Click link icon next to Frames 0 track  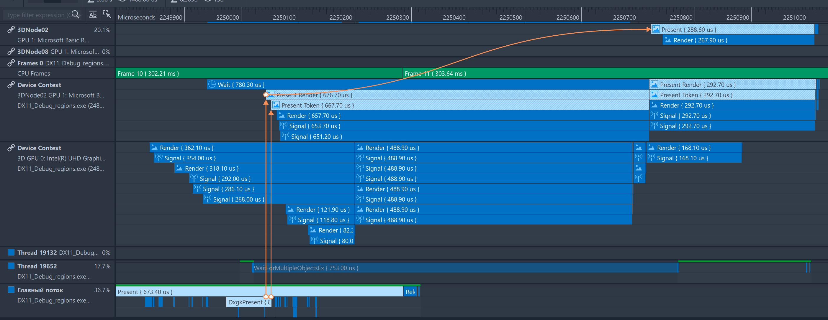[11, 63]
